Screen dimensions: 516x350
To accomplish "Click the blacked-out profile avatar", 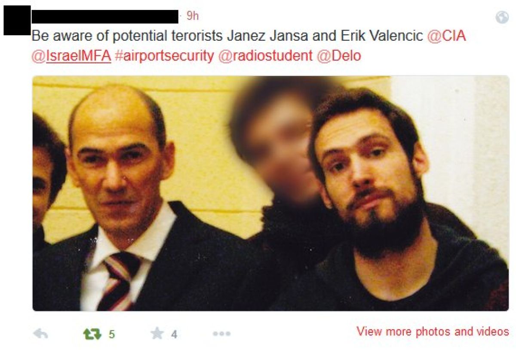I will (17, 20).
